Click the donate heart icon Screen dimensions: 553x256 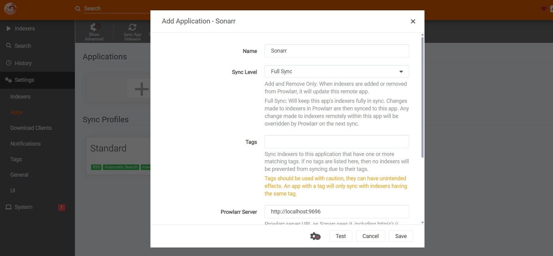point(544,9)
